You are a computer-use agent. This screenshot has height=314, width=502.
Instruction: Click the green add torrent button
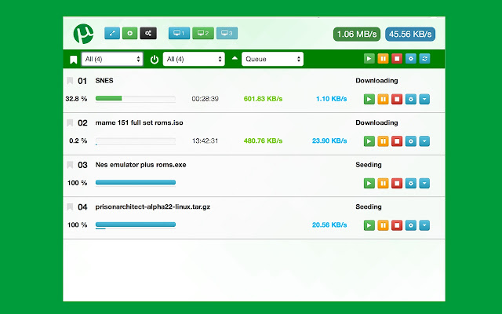click(129, 33)
